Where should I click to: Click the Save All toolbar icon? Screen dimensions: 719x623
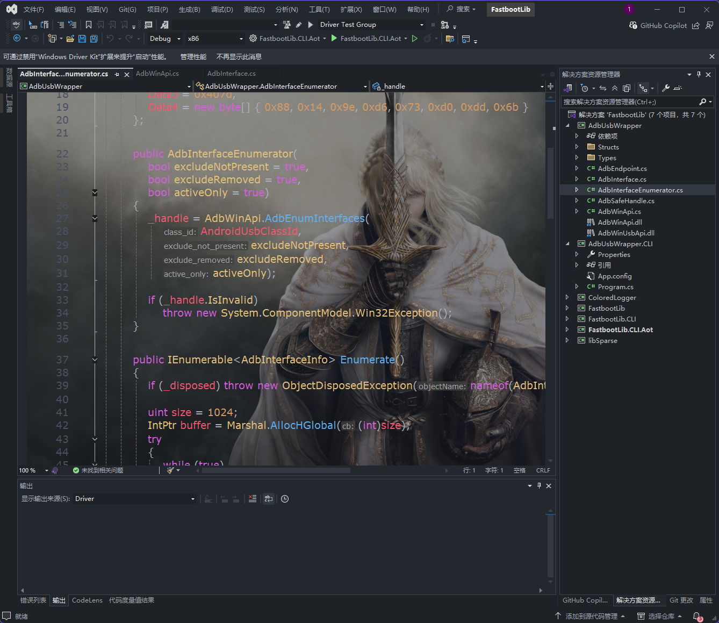click(94, 39)
